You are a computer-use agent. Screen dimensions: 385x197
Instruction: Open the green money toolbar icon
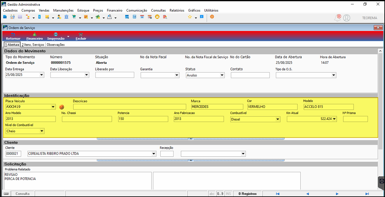point(98,17)
